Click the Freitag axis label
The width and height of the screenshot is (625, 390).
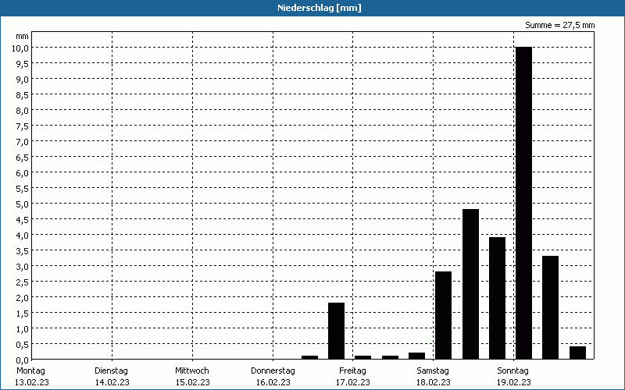point(353,370)
